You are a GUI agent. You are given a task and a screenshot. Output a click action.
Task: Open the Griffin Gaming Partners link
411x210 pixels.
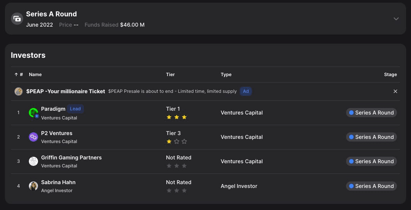(x=71, y=157)
